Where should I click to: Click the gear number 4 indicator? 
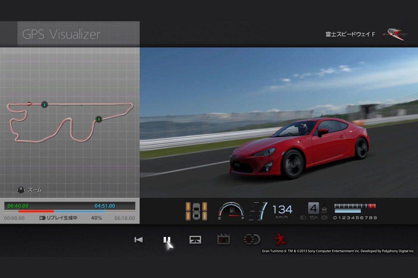click(x=313, y=208)
